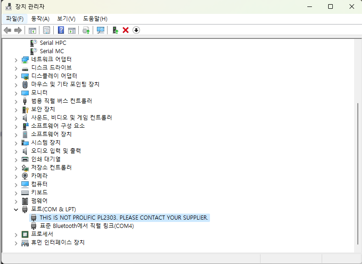Image resolution: width=362 pixels, height=264 pixels.
Task: Maximize the Device Manager window
Action: tap(330, 6)
